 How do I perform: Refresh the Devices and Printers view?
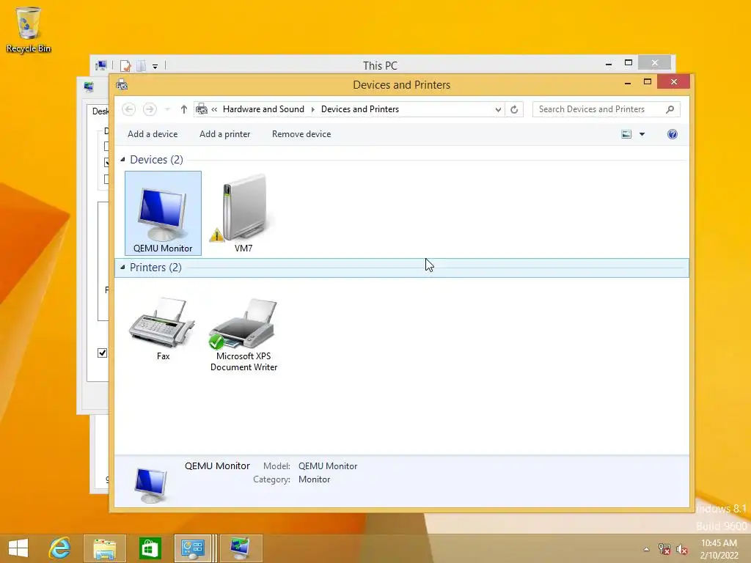(x=514, y=109)
